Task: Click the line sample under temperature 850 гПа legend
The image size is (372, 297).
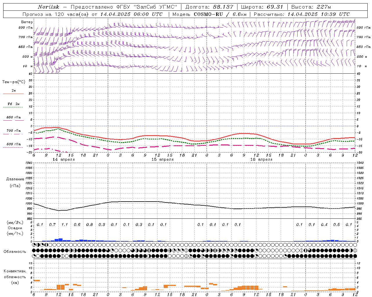Action: pos(13,121)
